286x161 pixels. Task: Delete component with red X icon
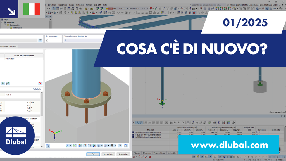[x=40, y=83]
